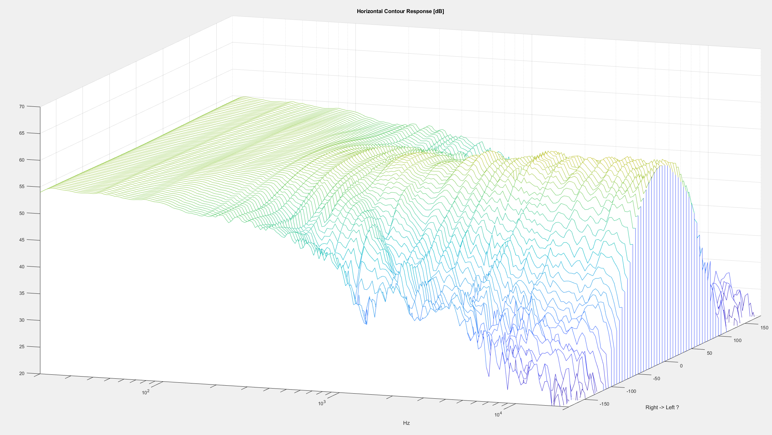The height and width of the screenshot is (435, 772).
Task: Click the Right -> Left ? axis label
Action: tap(662, 407)
